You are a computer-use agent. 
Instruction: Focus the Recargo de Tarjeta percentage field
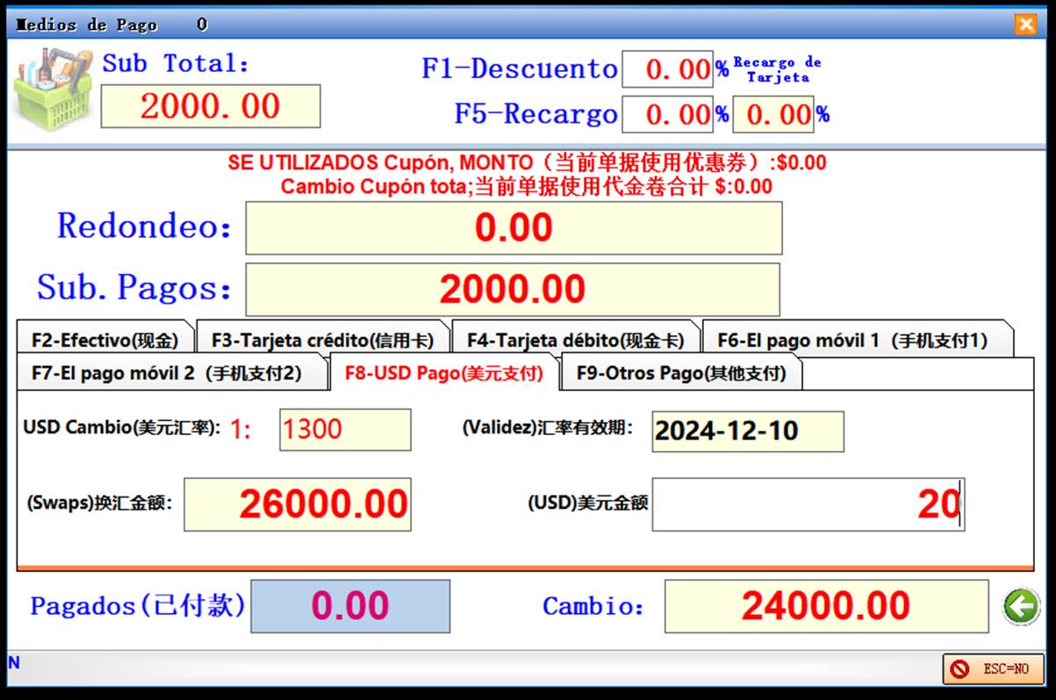(x=773, y=115)
